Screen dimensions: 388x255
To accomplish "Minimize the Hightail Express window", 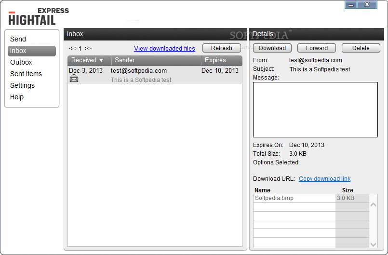I will click(x=350, y=4).
